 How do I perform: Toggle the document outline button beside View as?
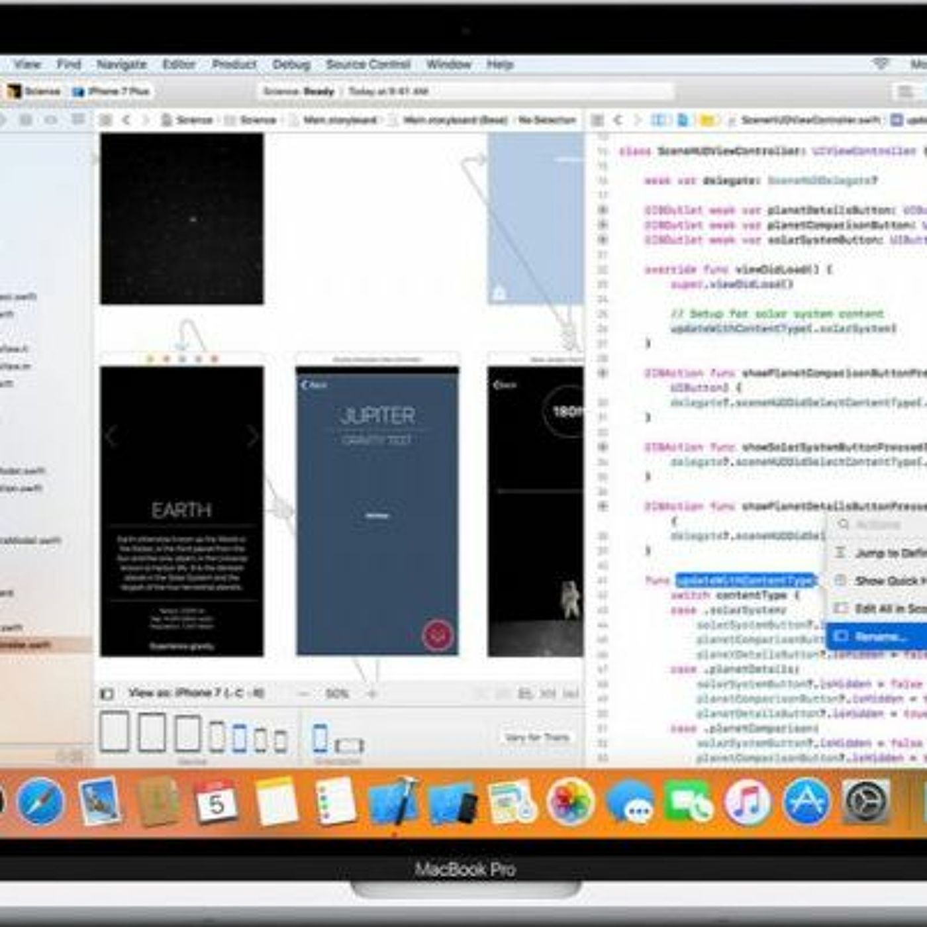(x=107, y=693)
